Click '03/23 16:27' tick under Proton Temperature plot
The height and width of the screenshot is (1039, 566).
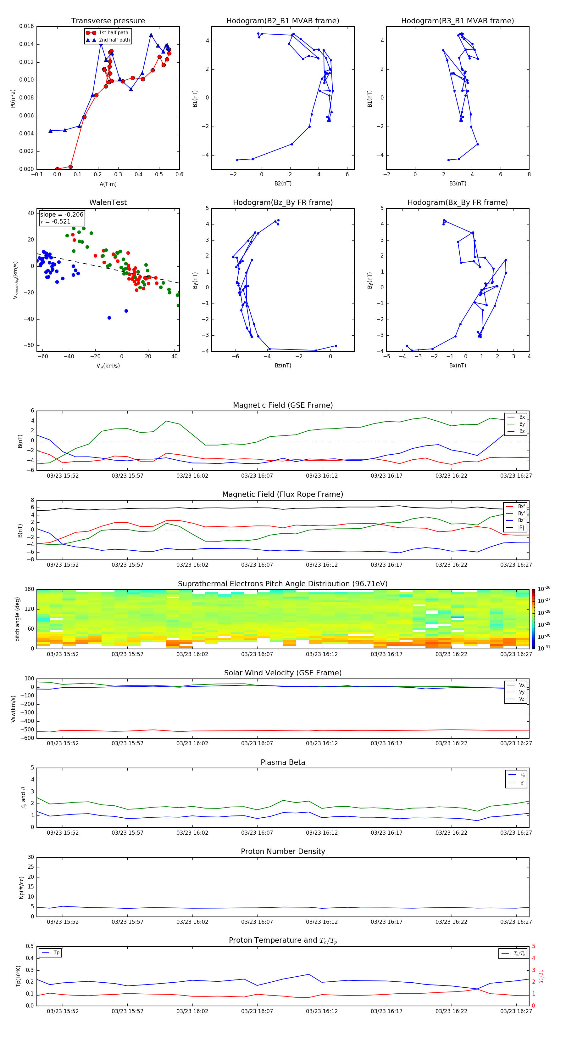[x=516, y=1011]
